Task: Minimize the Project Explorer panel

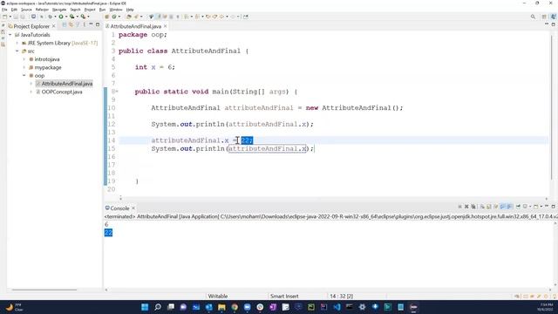Action: coord(91,24)
